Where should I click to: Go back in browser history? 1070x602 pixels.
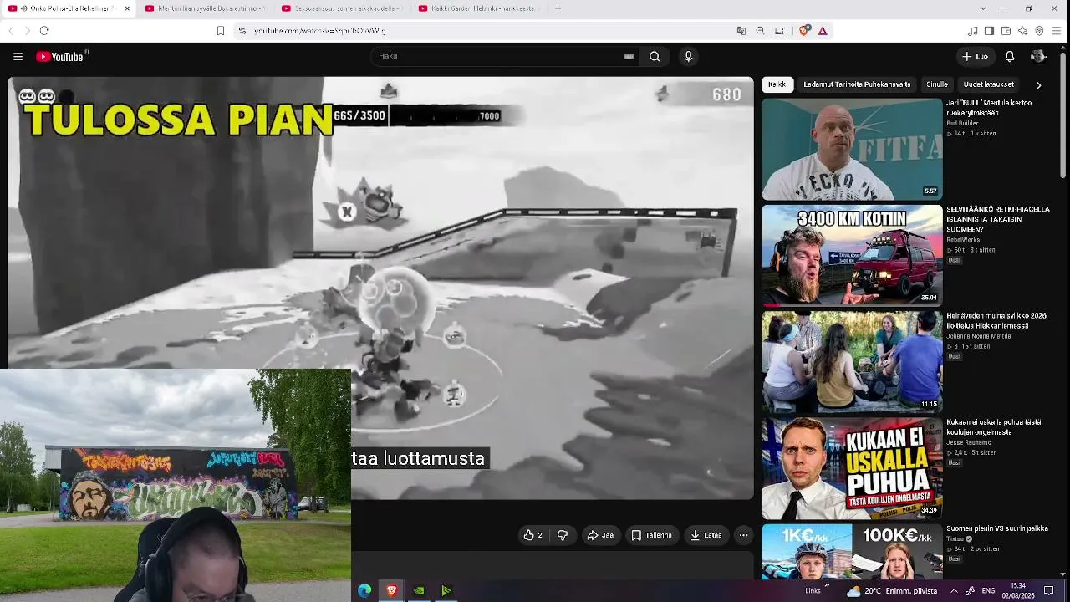point(11,31)
